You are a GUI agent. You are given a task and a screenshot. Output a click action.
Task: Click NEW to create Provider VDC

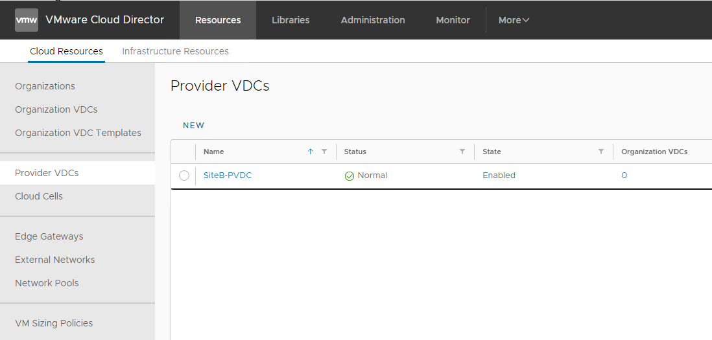pos(193,126)
